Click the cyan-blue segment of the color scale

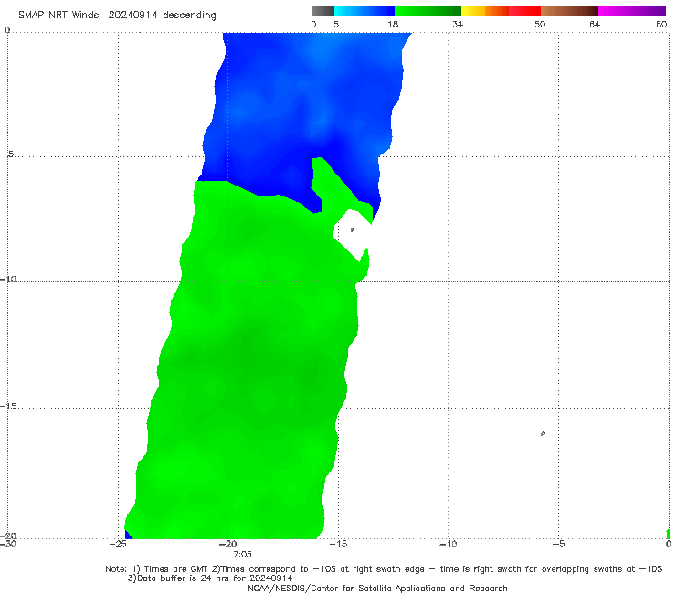[364, 11]
